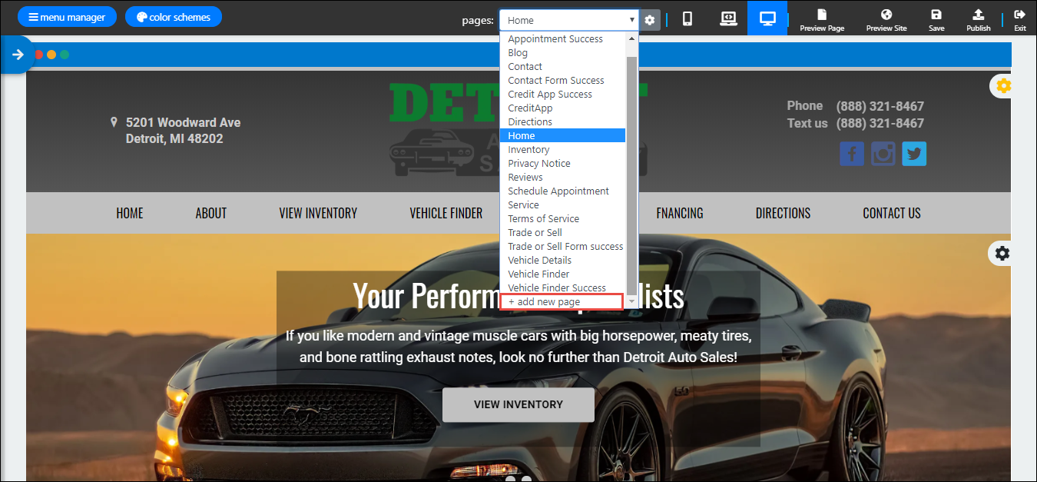Image resolution: width=1037 pixels, height=482 pixels.
Task: Click FNANCING in the navigation bar
Action: (680, 213)
